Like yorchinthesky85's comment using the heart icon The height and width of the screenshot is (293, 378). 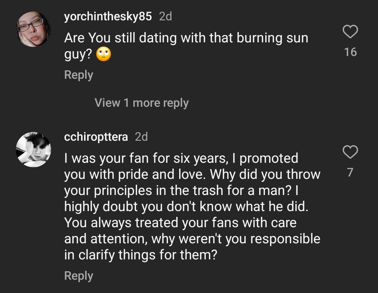[x=351, y=32]
